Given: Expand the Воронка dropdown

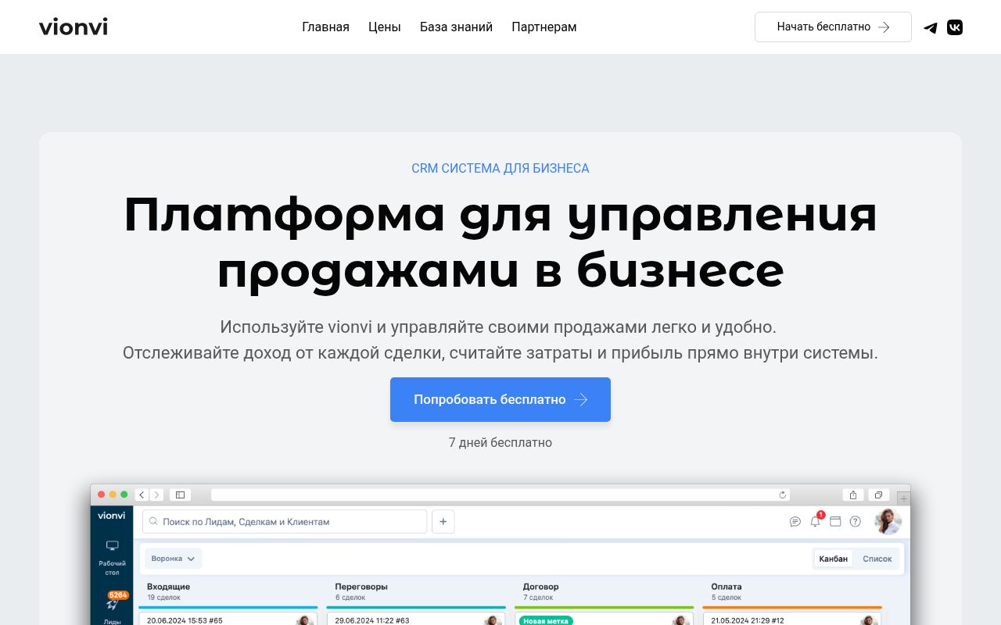Looking at the screenshot, I should tap(173, 558).
